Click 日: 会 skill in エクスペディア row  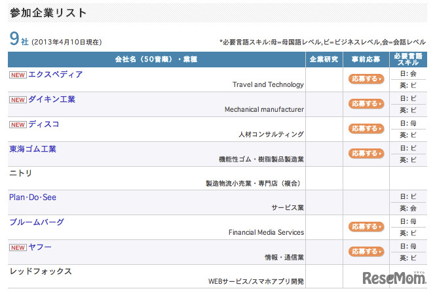coord(408,73)
